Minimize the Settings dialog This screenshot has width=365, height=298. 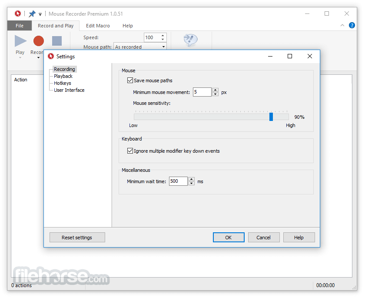tap(270, 57)
